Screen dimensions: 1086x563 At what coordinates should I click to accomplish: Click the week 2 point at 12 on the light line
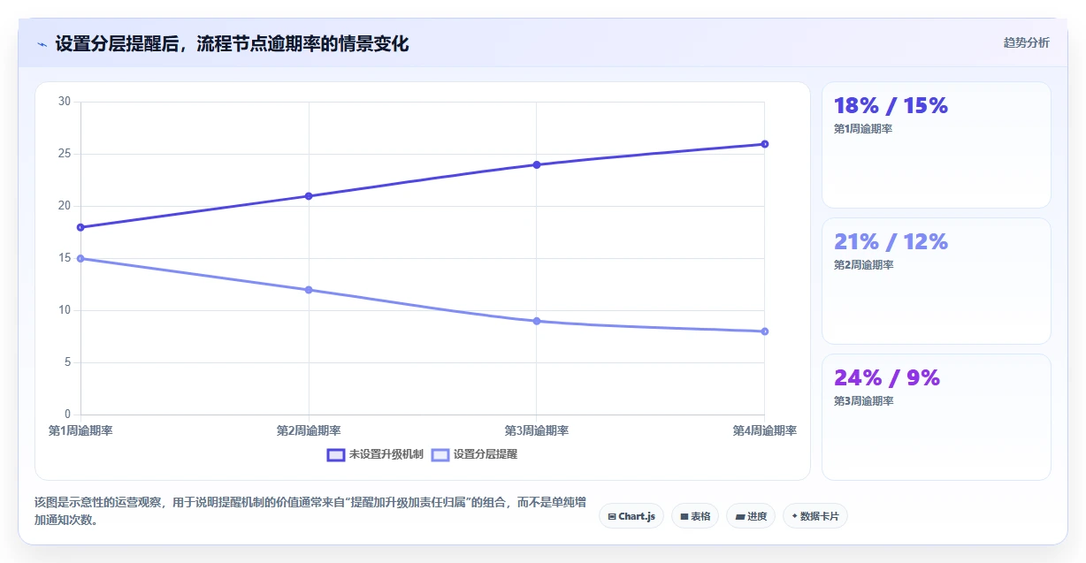pyautogui.click(x=309, y=290)
